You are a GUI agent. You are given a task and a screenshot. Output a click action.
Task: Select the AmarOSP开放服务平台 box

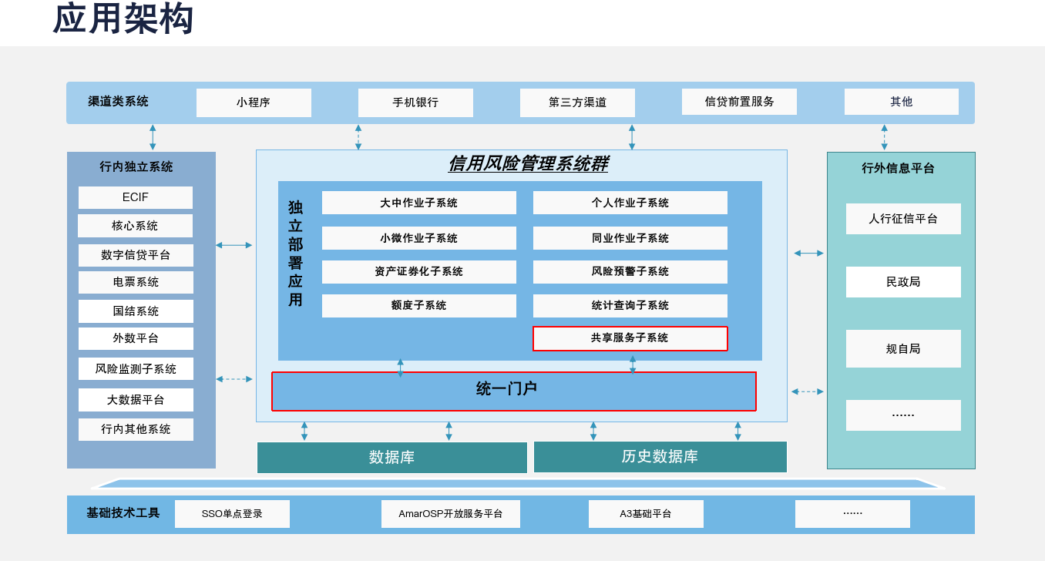click(451, 514)
